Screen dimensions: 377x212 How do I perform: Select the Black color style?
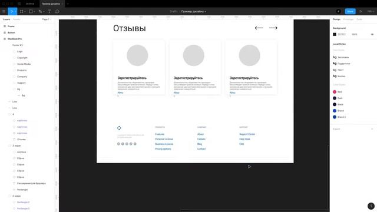pyautogui.click(x=338, y=104)
